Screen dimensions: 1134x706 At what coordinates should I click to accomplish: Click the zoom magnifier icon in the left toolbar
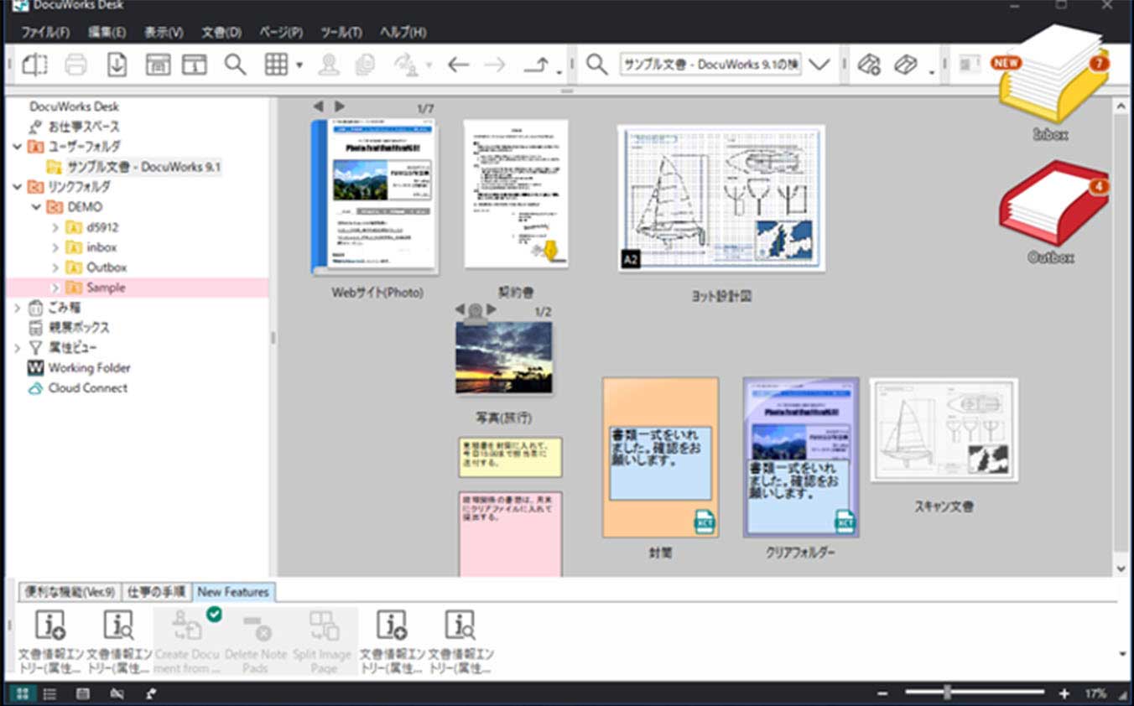click(235, 65)
